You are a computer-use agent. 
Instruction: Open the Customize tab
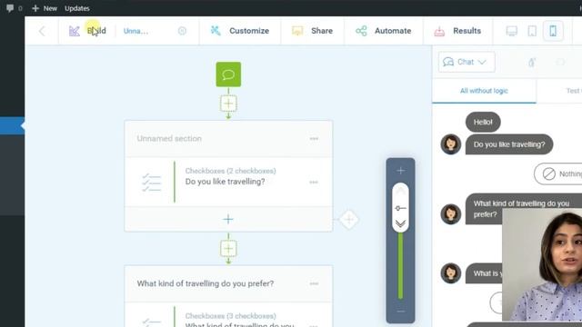pos(240,31)
